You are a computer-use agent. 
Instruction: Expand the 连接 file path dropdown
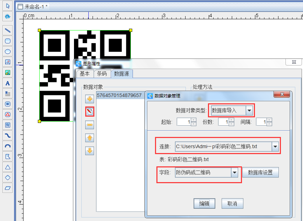[x=275, y=147]
